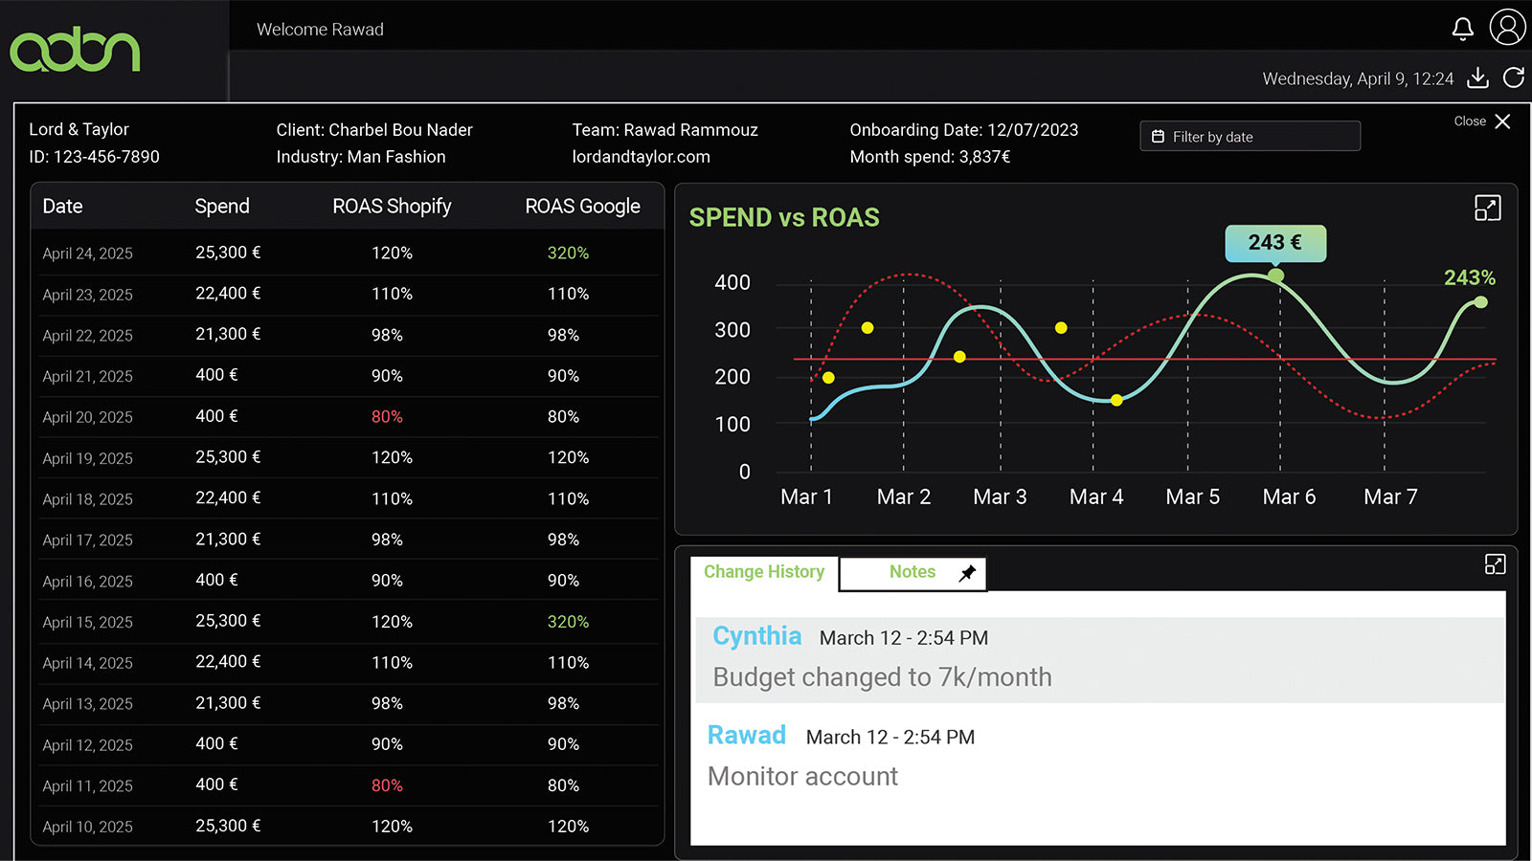This screenshot has width=1532, height=861.
Task: Click the April 22, 2025 date cell
Action: [87, 336]
